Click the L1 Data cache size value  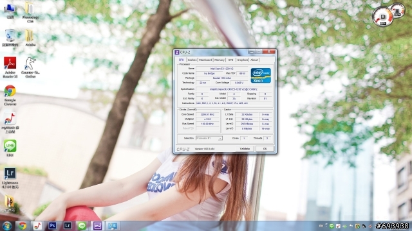tap(247, 114)
